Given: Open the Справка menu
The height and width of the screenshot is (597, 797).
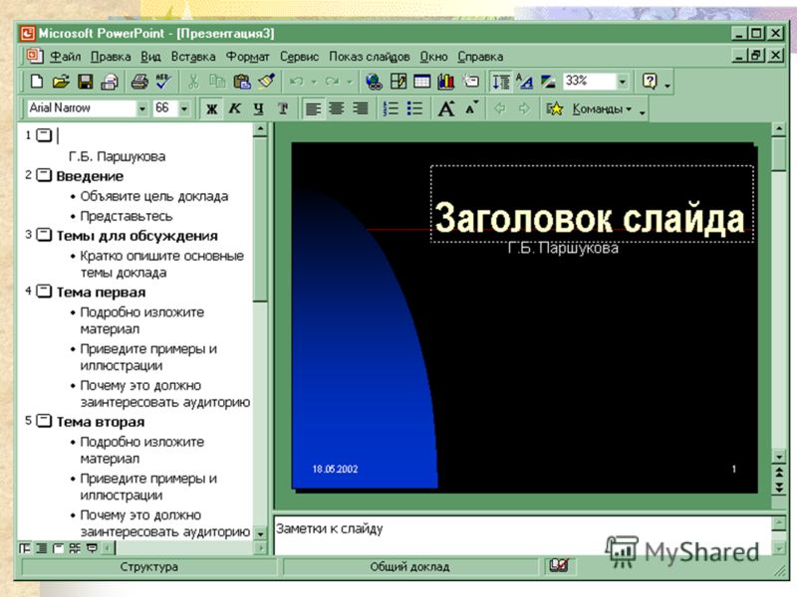Looking at the screenshot, I should [x=480, y=57].
